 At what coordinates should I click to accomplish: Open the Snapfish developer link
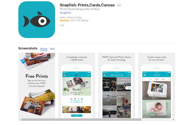point(65,13)
